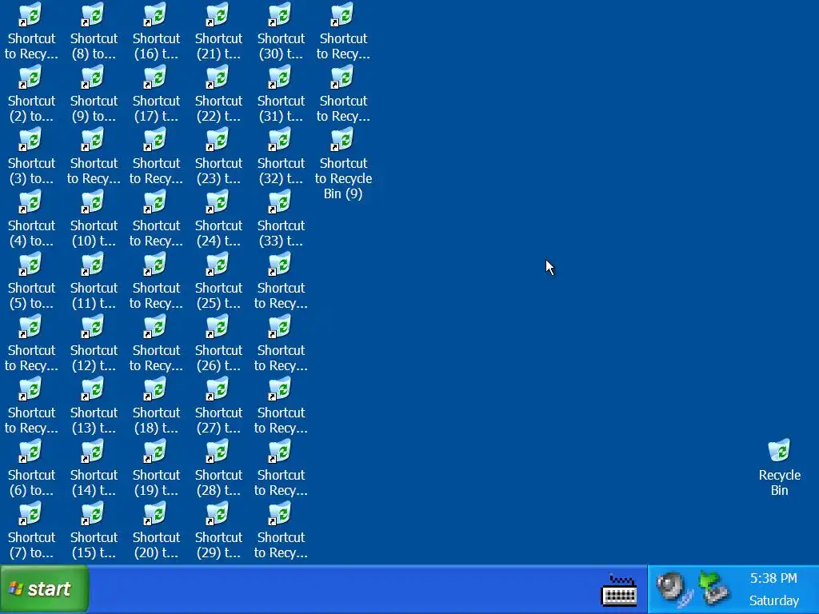Select the Shortcut (20) desktop icon

coord(156,531)
